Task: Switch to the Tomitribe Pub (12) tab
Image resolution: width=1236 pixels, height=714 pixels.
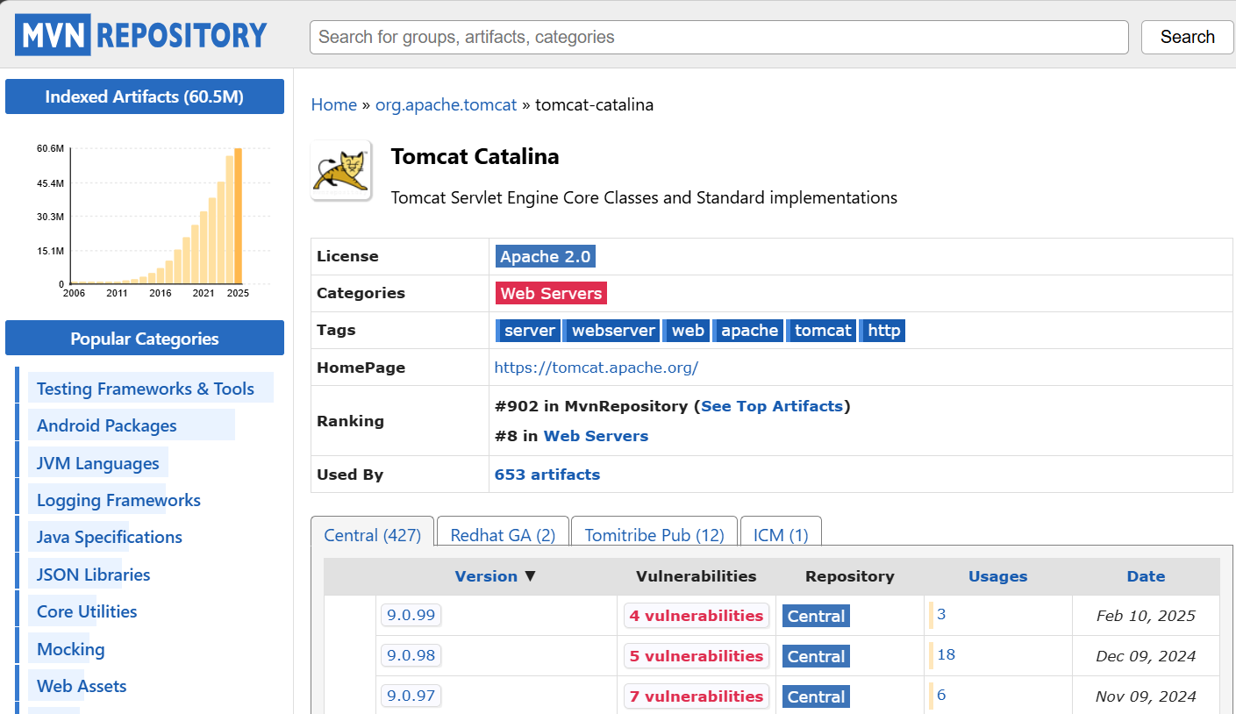Action: [654, 534]
